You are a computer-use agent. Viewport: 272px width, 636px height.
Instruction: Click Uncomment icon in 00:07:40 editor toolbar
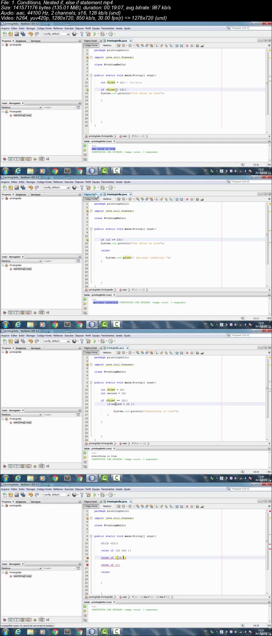coord(202,199)
